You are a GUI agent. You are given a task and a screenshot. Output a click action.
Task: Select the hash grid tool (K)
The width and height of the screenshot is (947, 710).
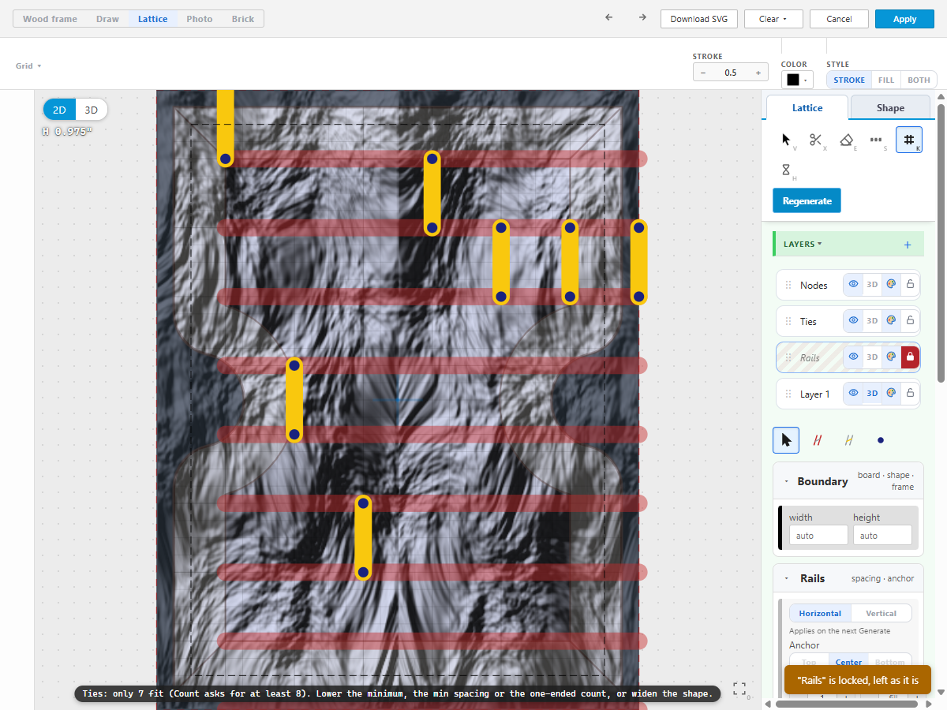[x=908, y=140]
